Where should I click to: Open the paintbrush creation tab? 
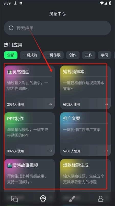[72, 199]
